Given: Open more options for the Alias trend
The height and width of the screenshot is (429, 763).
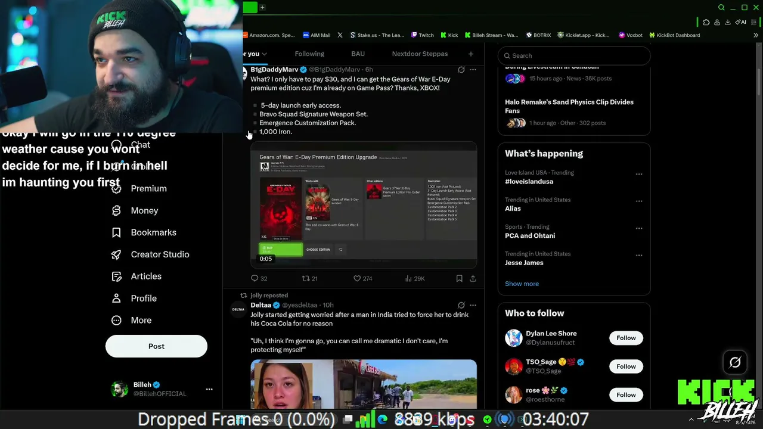Looking at the screenshot, I should coord(639,201).
